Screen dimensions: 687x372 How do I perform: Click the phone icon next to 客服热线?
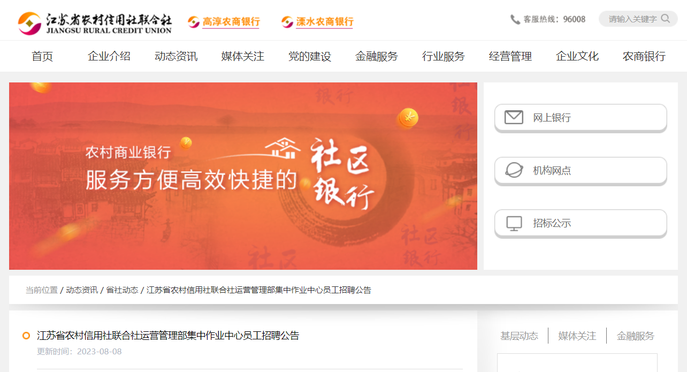515,19
